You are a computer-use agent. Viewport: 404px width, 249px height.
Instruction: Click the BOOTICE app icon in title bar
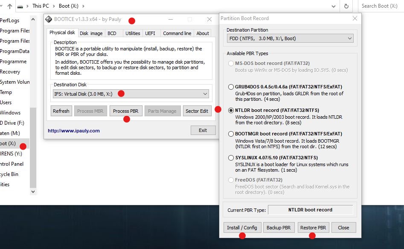49,19
